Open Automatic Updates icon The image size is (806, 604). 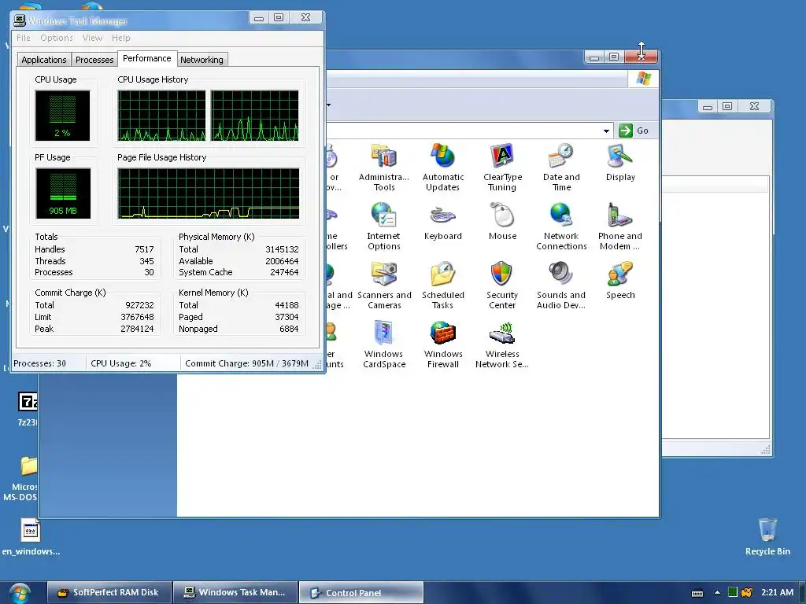[x=442, y=168]
